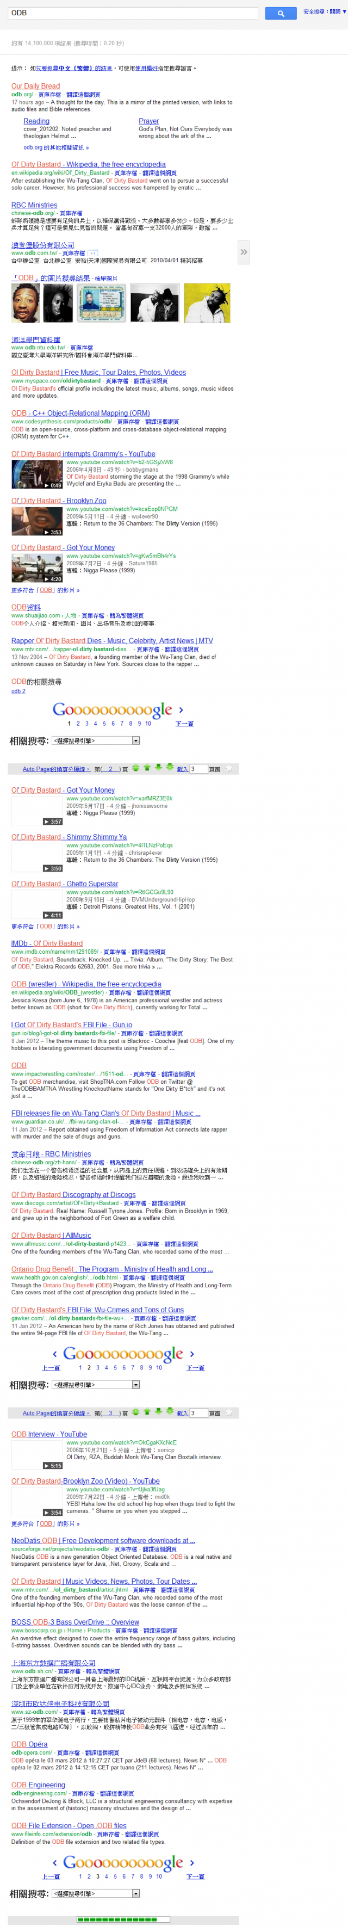Click double-up arrow in page 3 AutoPager bar
The image size is (348, 1932).
tap(136, 1411)
